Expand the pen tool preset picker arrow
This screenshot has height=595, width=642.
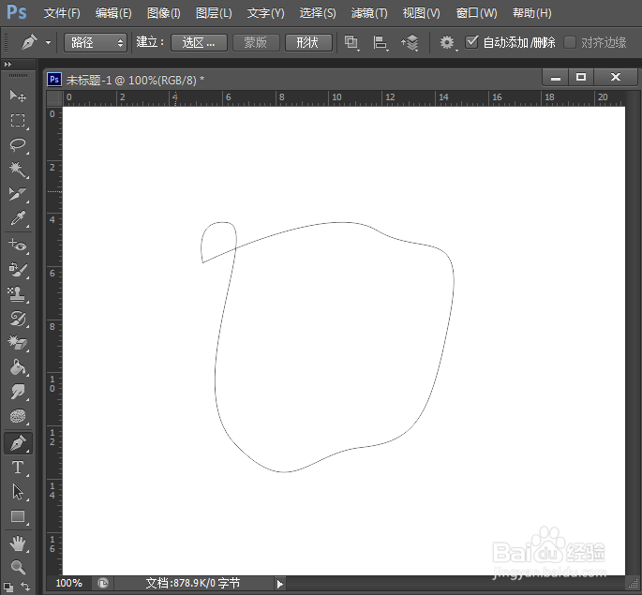(49, 42)
